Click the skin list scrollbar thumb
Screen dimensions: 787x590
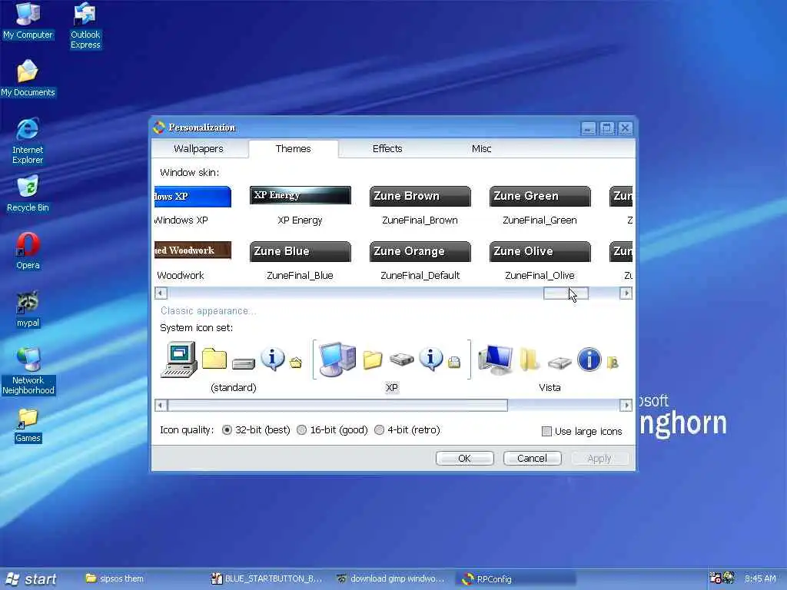pos(566,293)
